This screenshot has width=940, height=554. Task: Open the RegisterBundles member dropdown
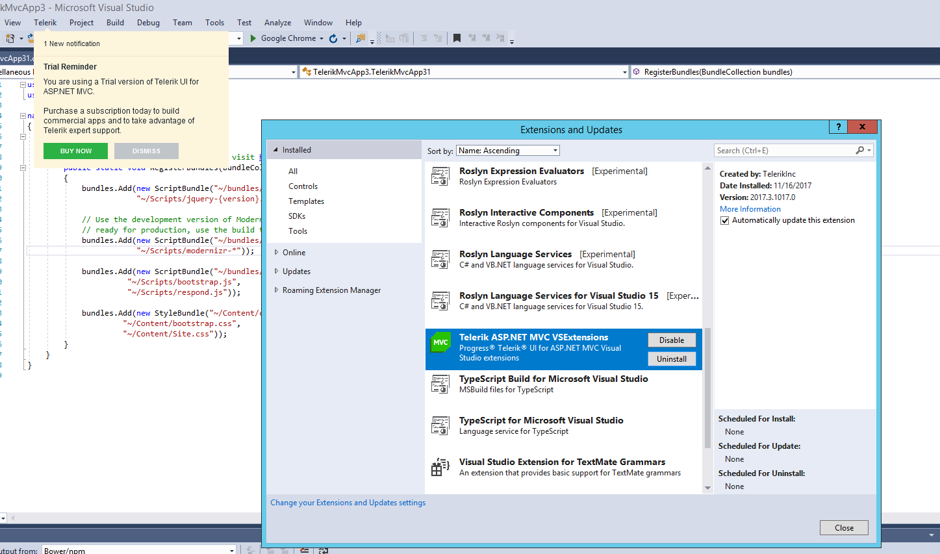[785, 72]
